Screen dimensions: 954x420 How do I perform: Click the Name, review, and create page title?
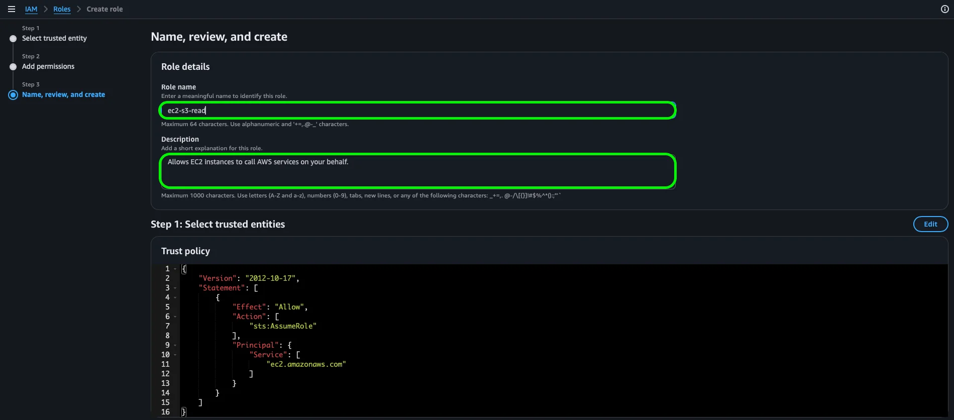coord(219,37)
